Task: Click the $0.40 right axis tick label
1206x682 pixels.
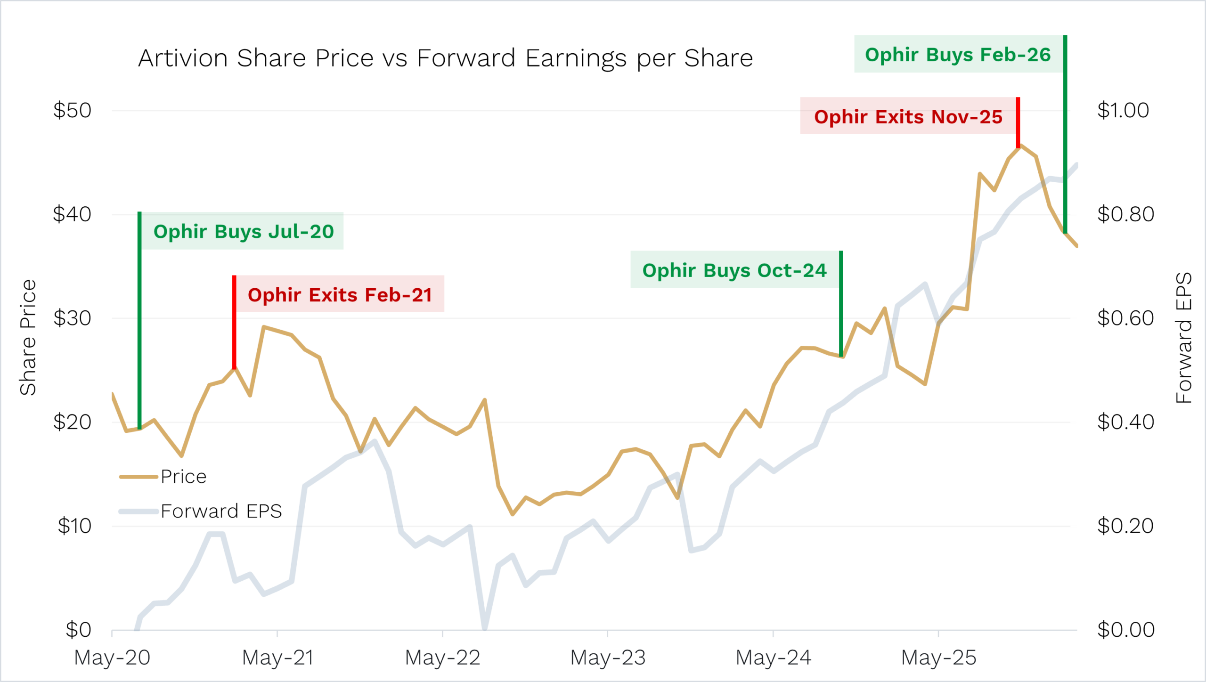Action: coord(1125,422)
